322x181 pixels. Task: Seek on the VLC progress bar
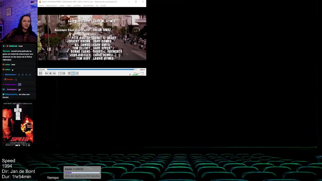pyautogui.click(x=92, y=69)
